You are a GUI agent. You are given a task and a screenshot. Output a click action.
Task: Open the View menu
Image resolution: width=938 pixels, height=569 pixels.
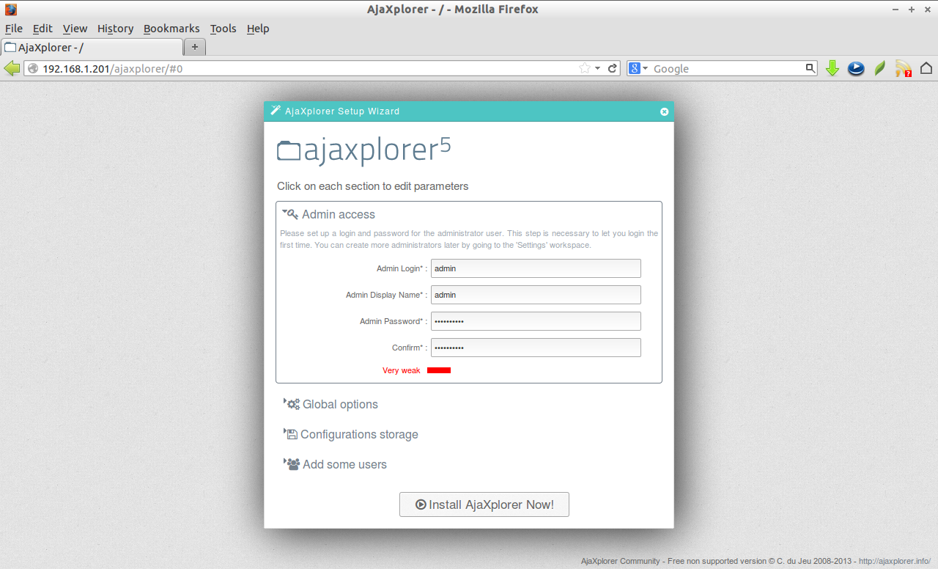point(75,29)
